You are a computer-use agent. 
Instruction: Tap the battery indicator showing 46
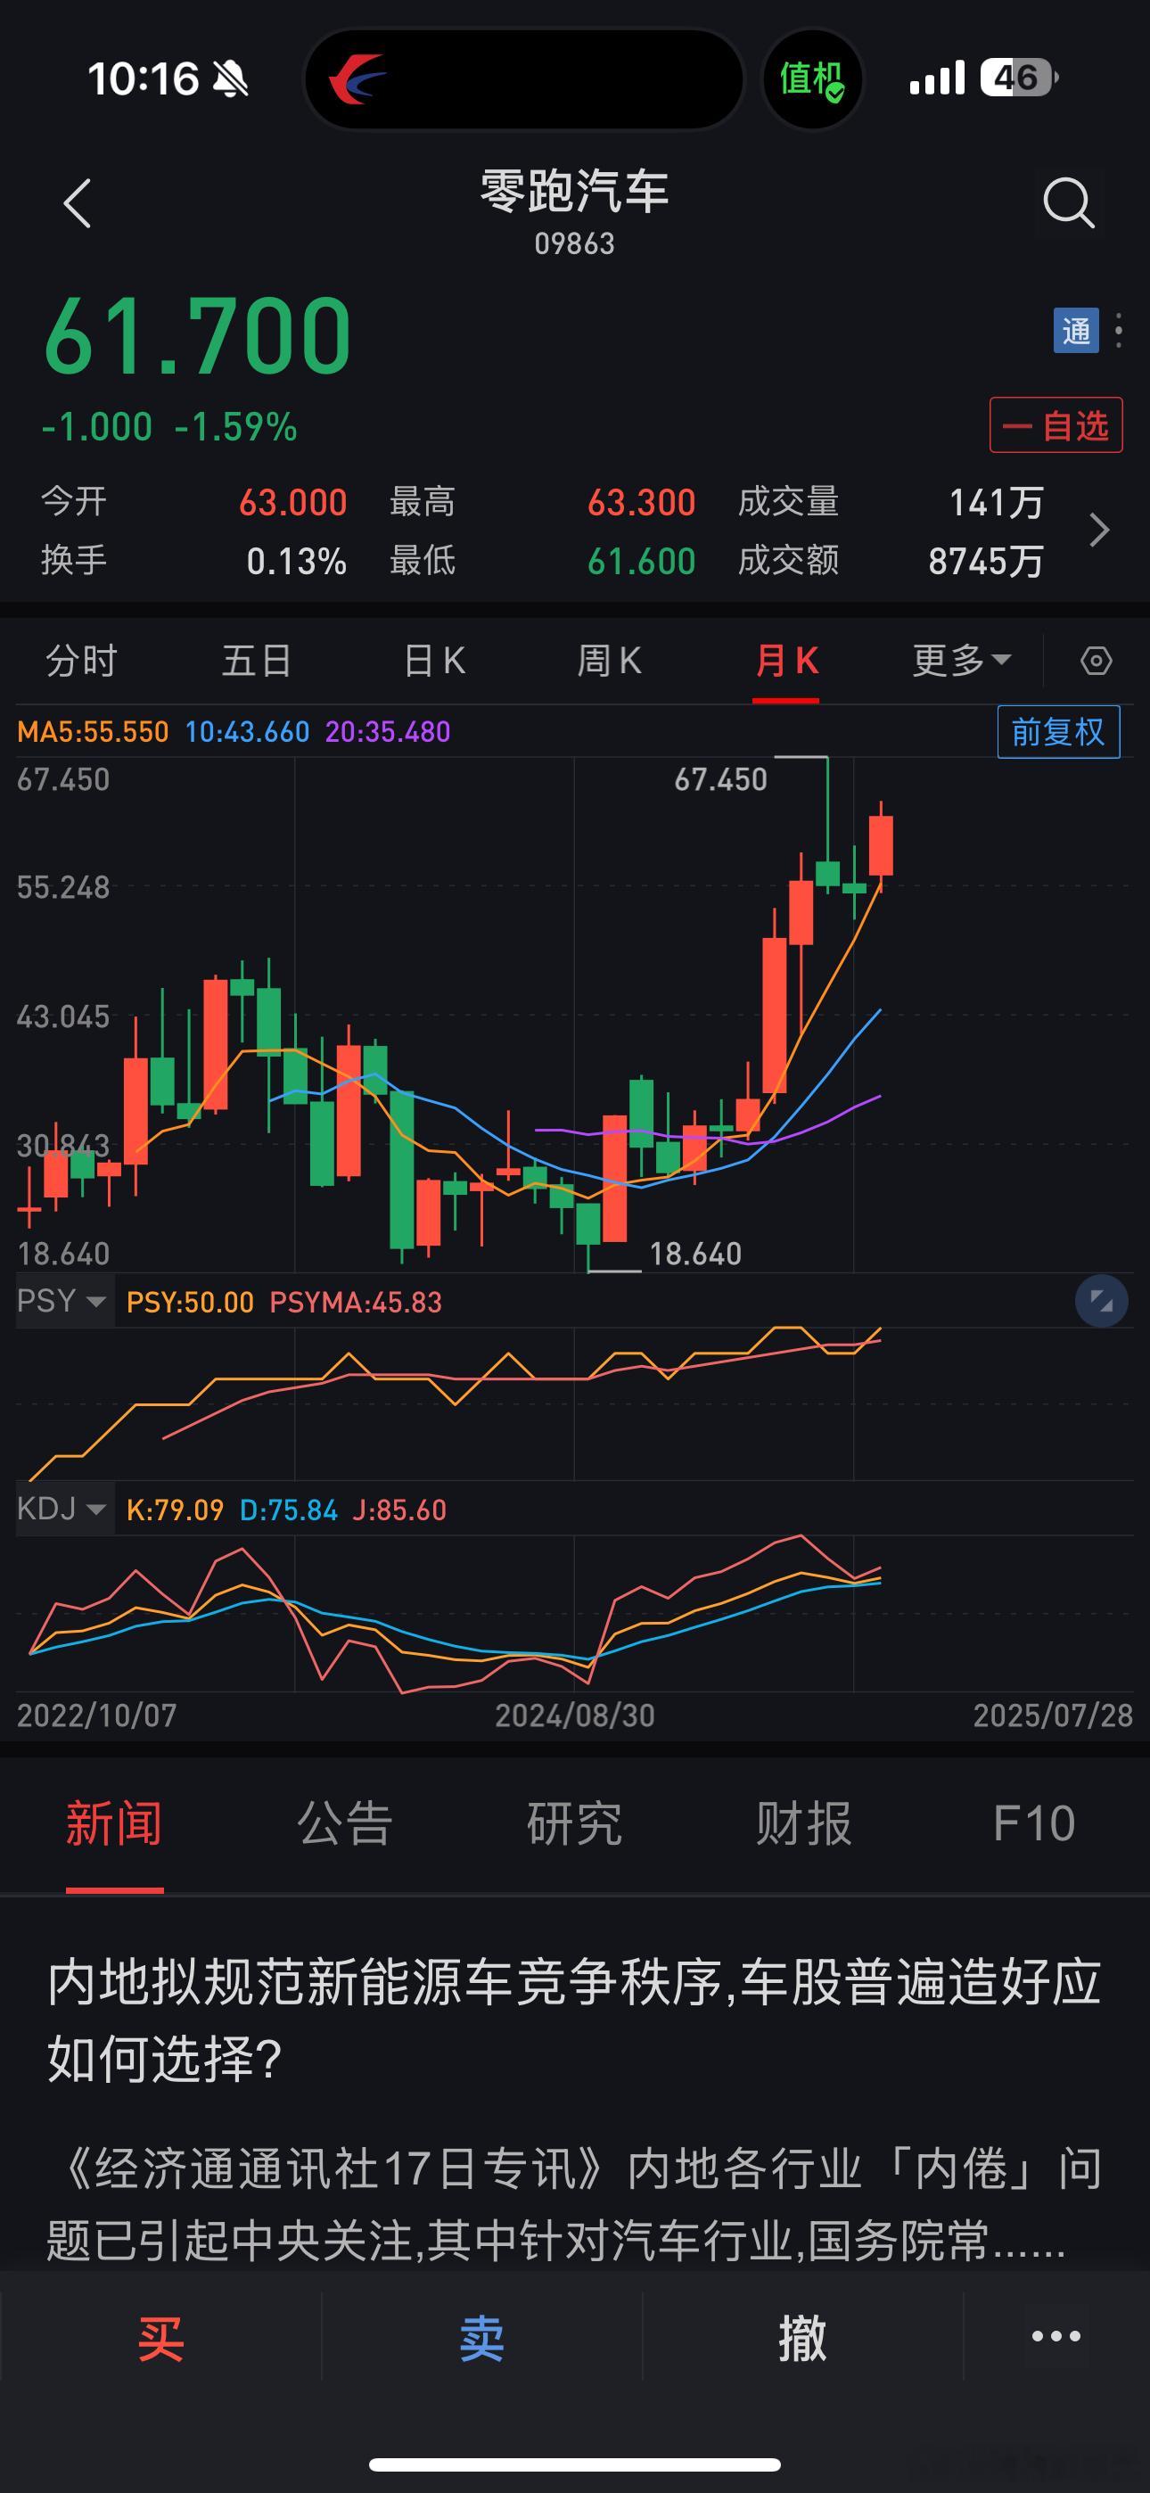(1018, 78)
